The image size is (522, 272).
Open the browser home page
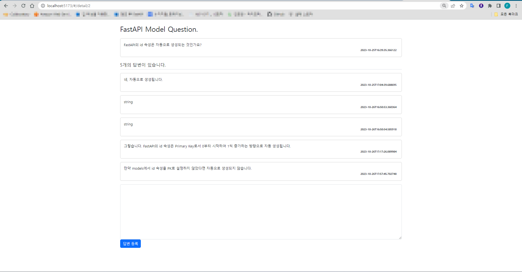(32, 6)
